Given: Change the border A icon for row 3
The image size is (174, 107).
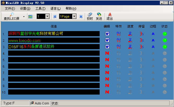Looking at the screenshot, I should [x=153, y=47].
